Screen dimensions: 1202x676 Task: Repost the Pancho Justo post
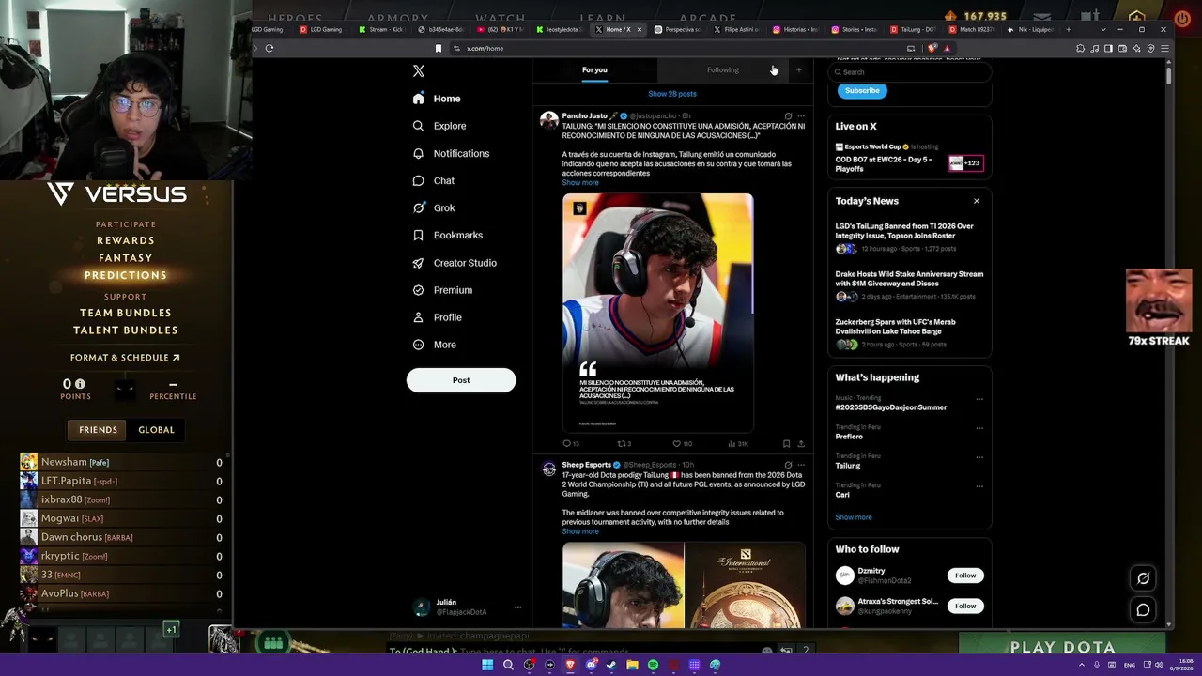(x=624, y=443)
